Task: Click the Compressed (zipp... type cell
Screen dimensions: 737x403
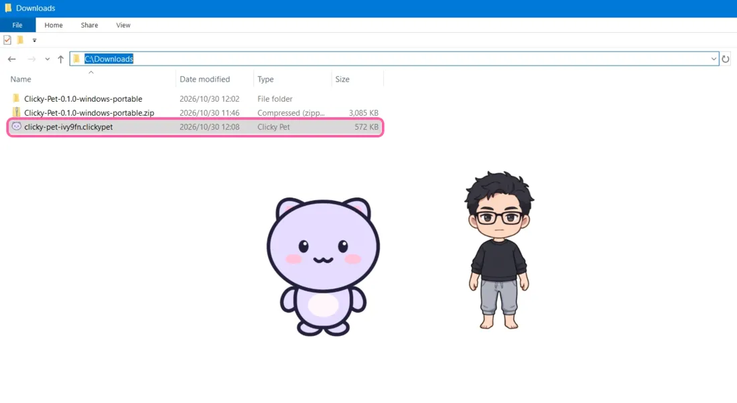Action: (291, 112)
